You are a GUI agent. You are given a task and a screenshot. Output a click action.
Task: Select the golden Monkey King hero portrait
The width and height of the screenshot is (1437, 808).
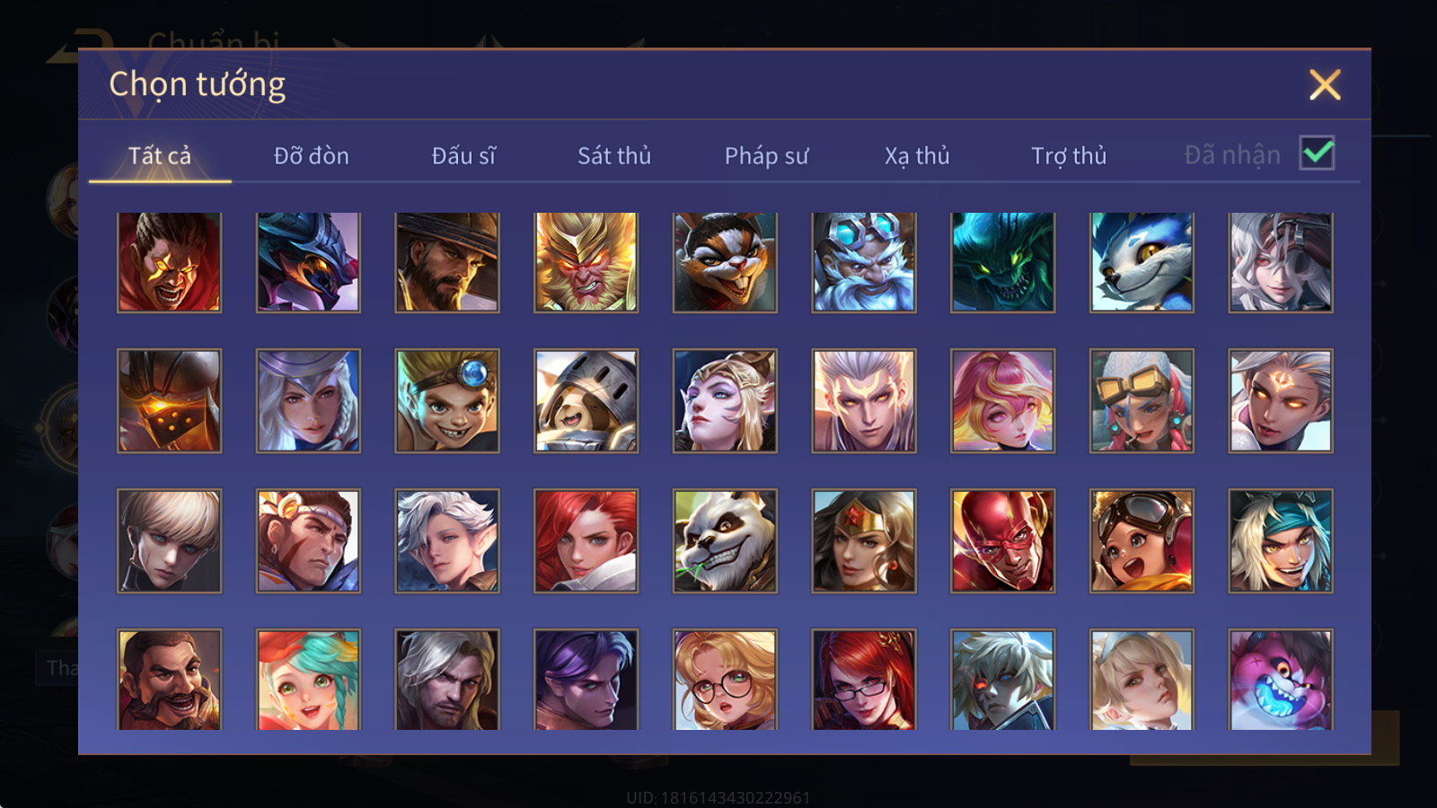(586, 262)
